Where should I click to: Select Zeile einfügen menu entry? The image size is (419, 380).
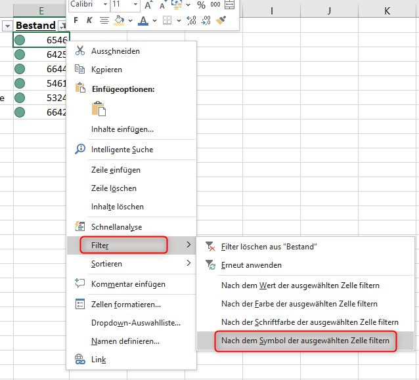tap(131, 170)
